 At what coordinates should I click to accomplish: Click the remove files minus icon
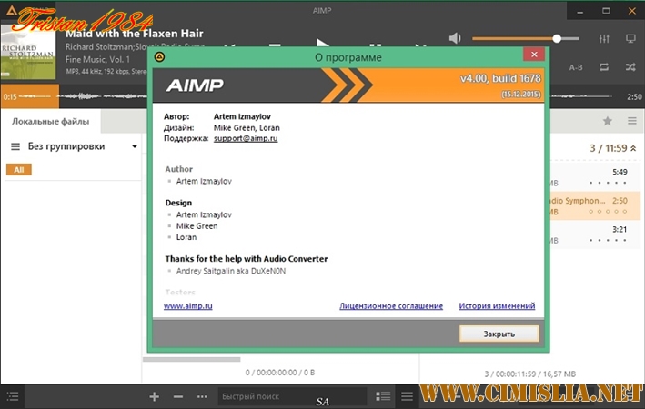[x=177, y=397]
